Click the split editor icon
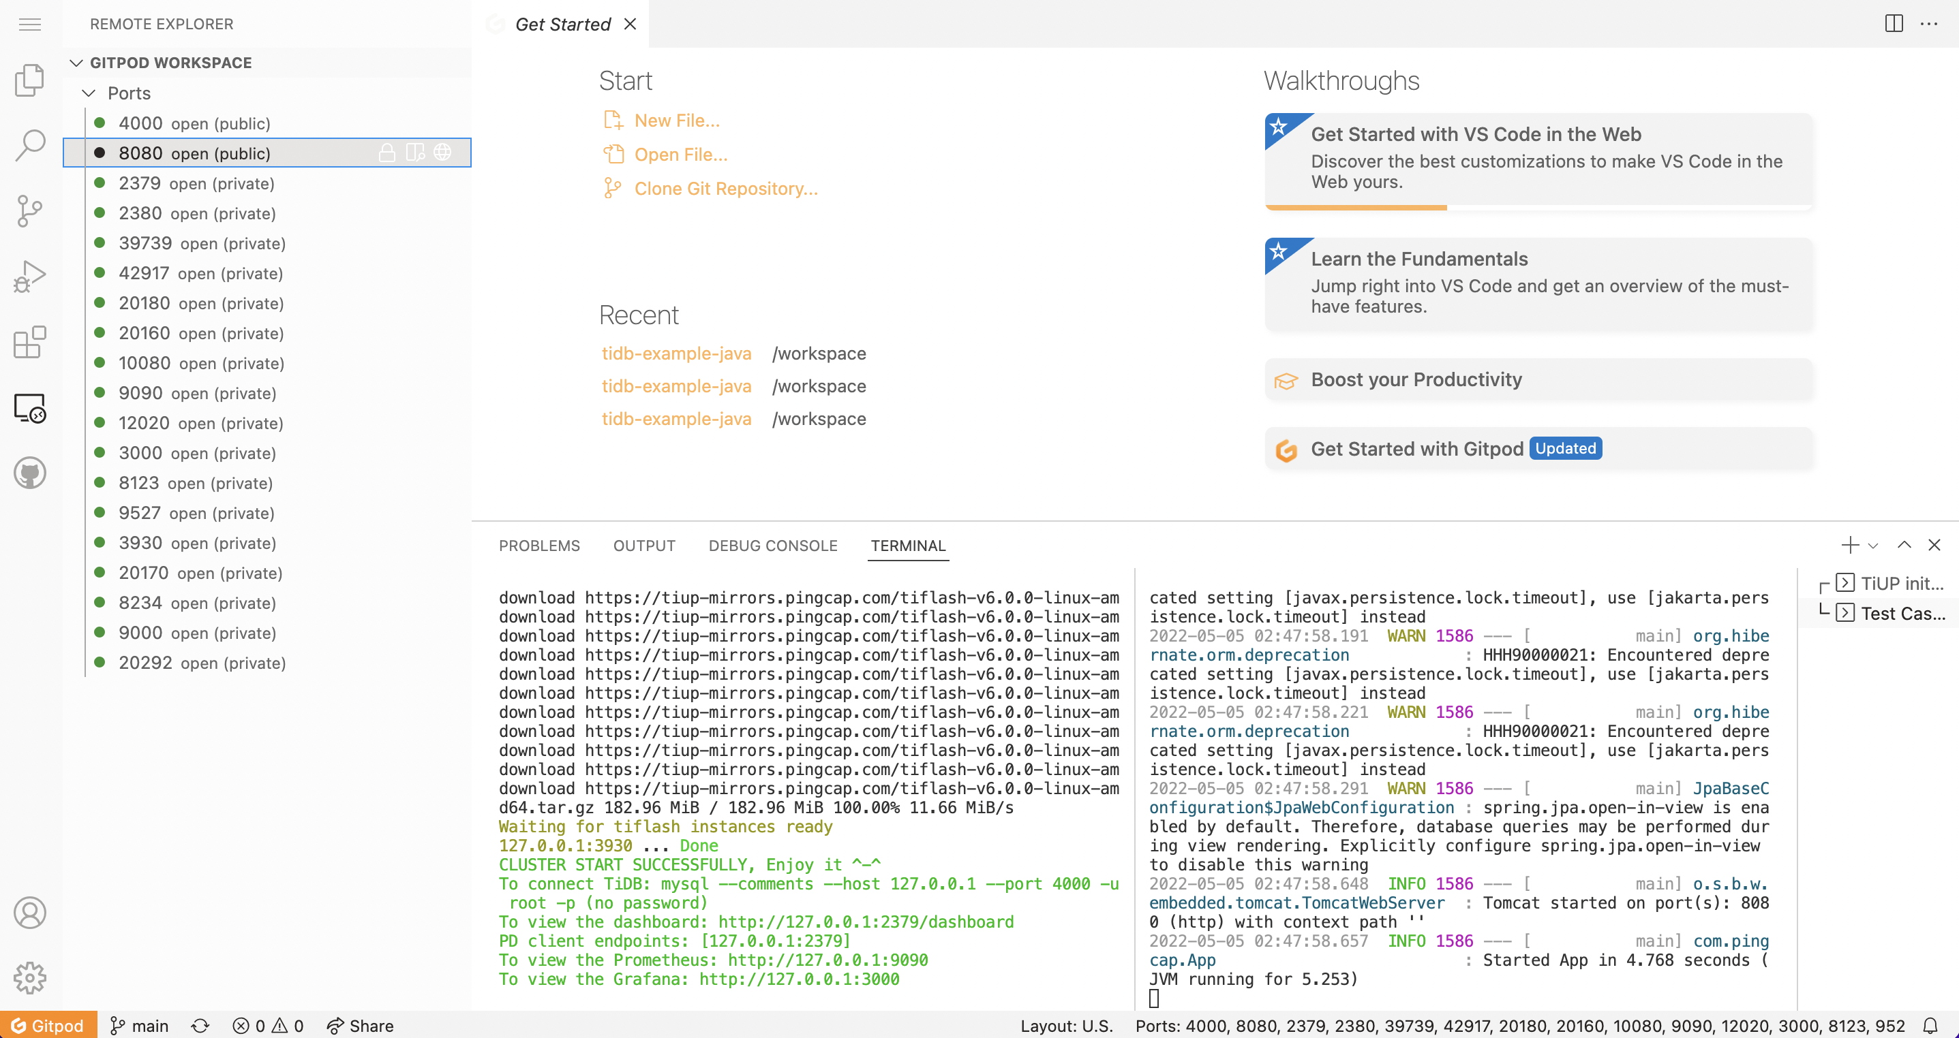The image size is (1959, 1038). pos(1894,25)
